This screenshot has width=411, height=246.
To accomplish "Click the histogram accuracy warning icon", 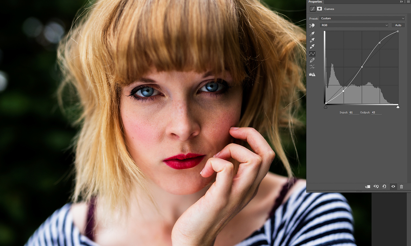I will [x=312, y=74].
